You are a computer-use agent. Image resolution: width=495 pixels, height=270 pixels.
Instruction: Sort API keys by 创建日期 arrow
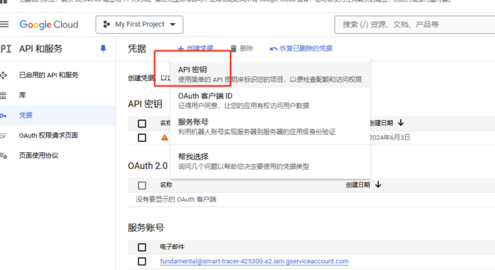point(401,122)
